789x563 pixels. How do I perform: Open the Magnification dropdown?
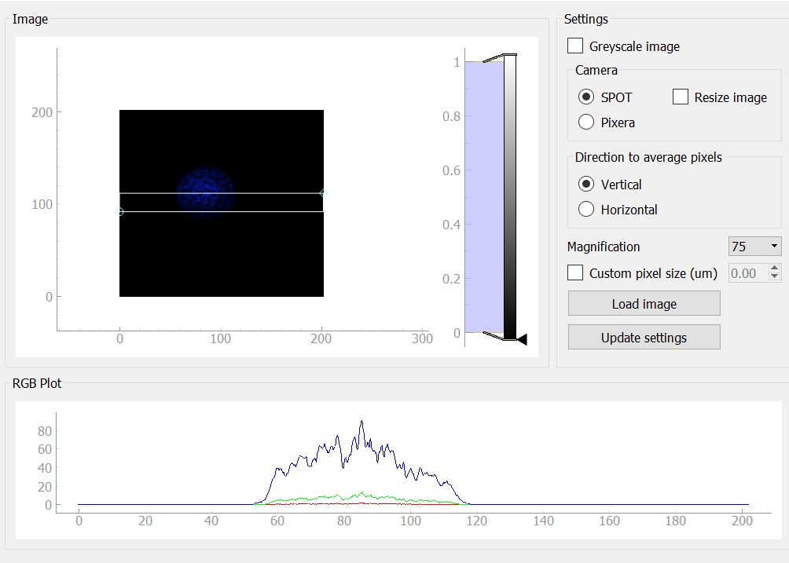click(754, 247)
